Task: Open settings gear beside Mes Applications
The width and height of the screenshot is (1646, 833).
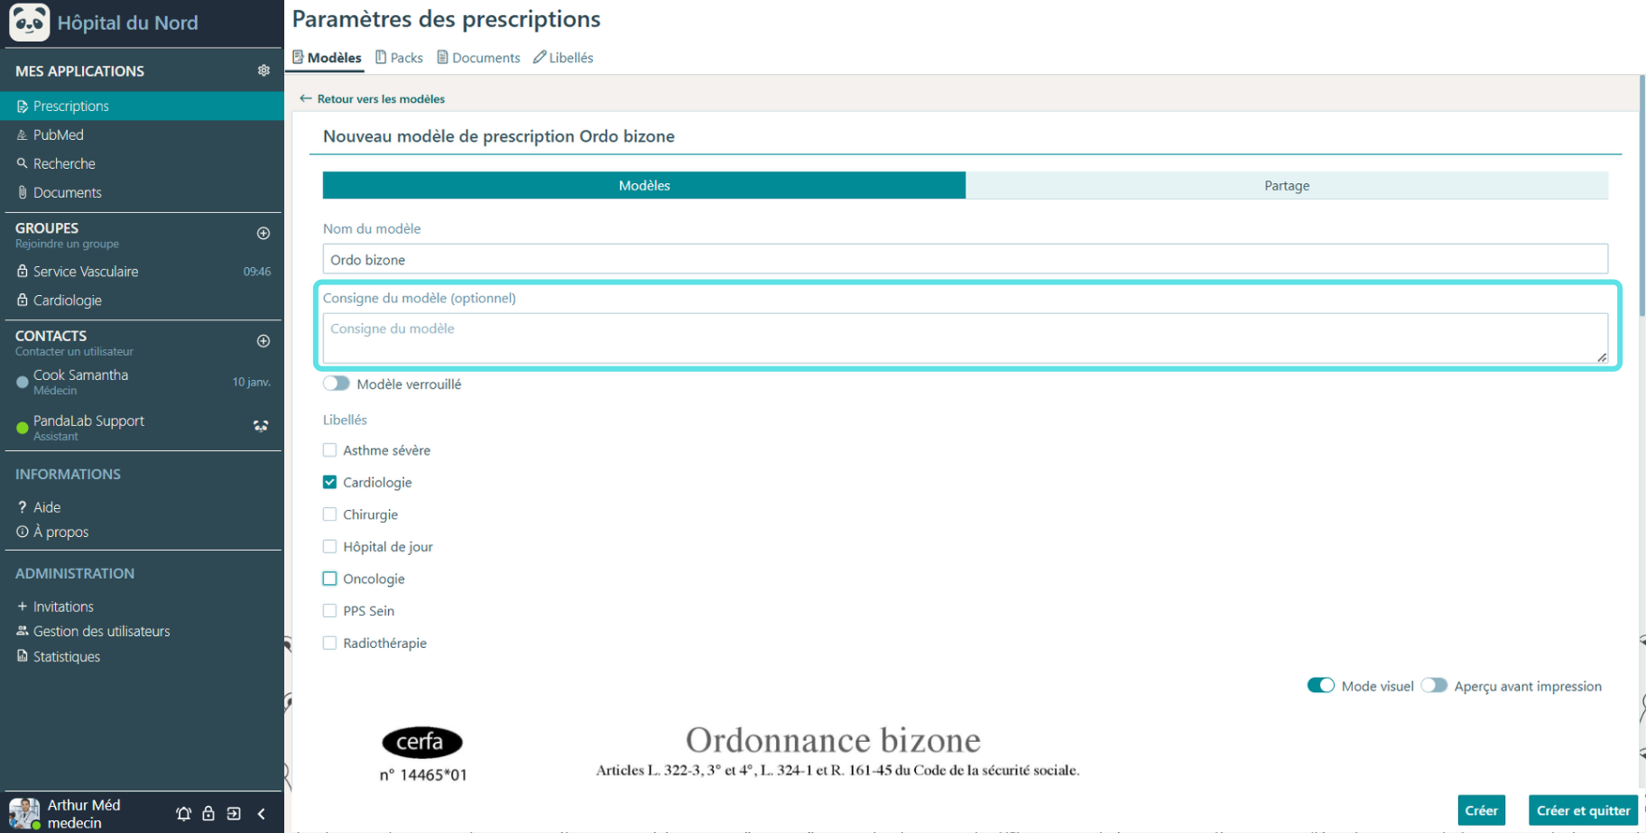Action: click(x=264, y=70)
